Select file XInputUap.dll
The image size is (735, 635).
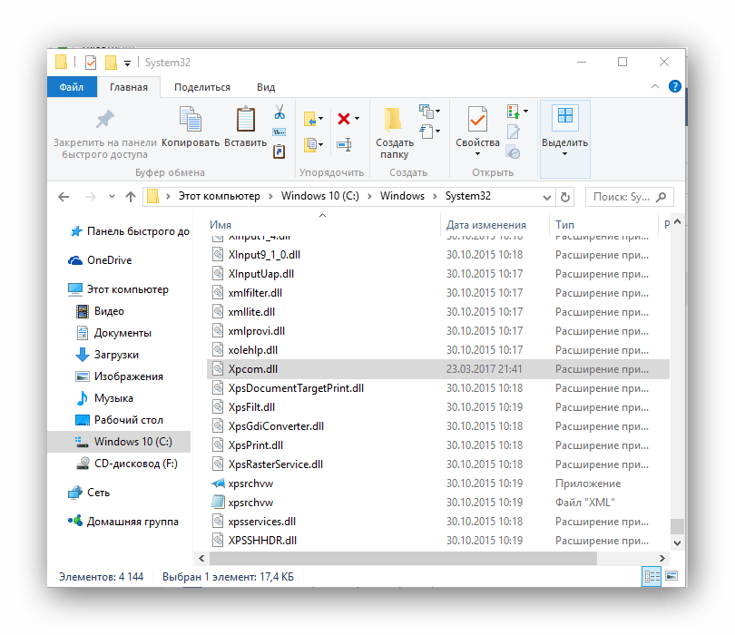437,274
